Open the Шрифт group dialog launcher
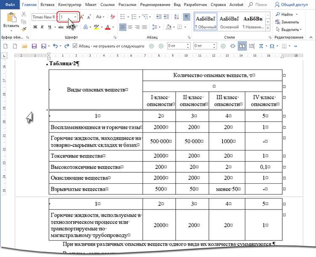 pyautogui.click(x=115, y=37)
